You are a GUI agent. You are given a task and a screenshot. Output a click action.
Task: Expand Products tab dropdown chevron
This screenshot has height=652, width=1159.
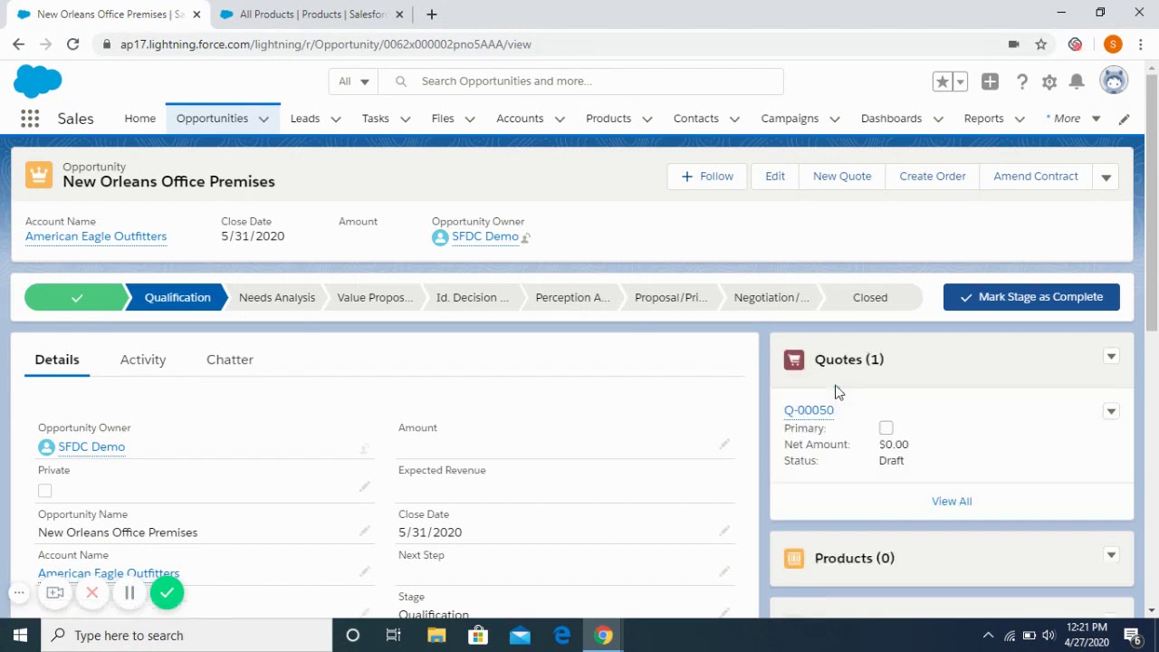coord(647,119)
